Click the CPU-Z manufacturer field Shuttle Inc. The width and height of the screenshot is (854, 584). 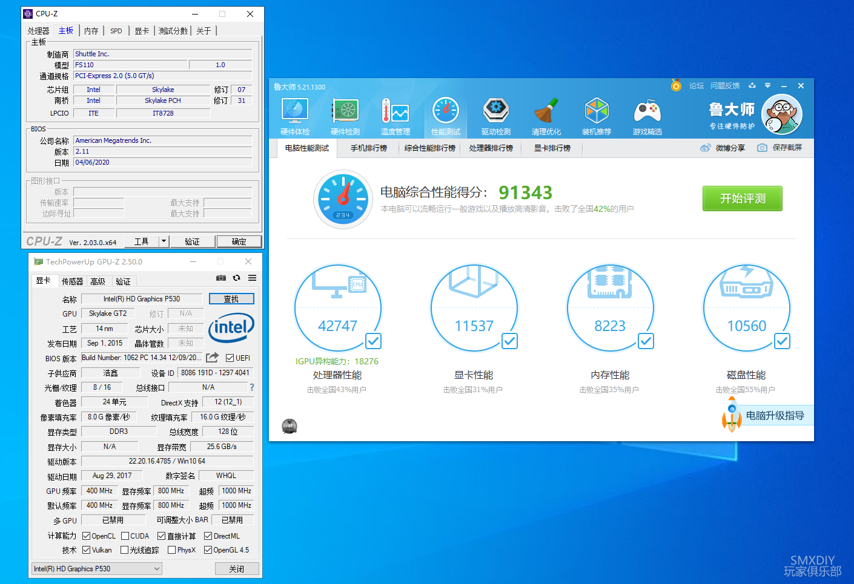click(x=162, y=54)
